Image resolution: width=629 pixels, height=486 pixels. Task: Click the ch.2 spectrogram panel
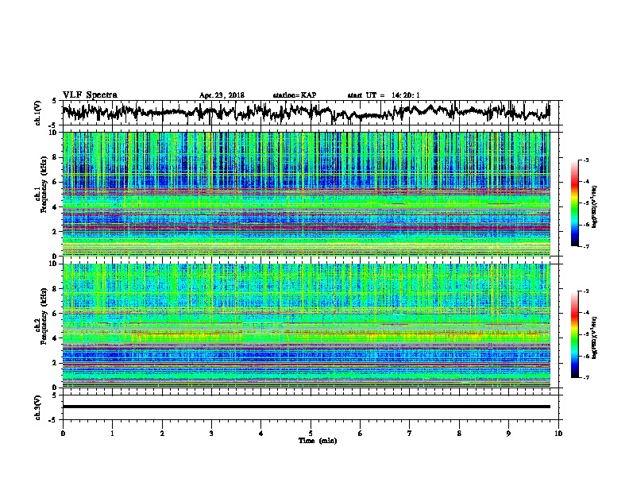tap(306, 326)
